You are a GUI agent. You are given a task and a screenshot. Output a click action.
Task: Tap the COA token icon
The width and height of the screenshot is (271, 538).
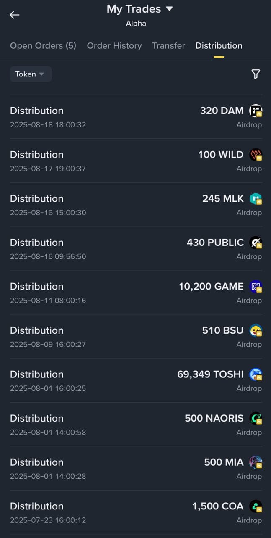(256, 506)
